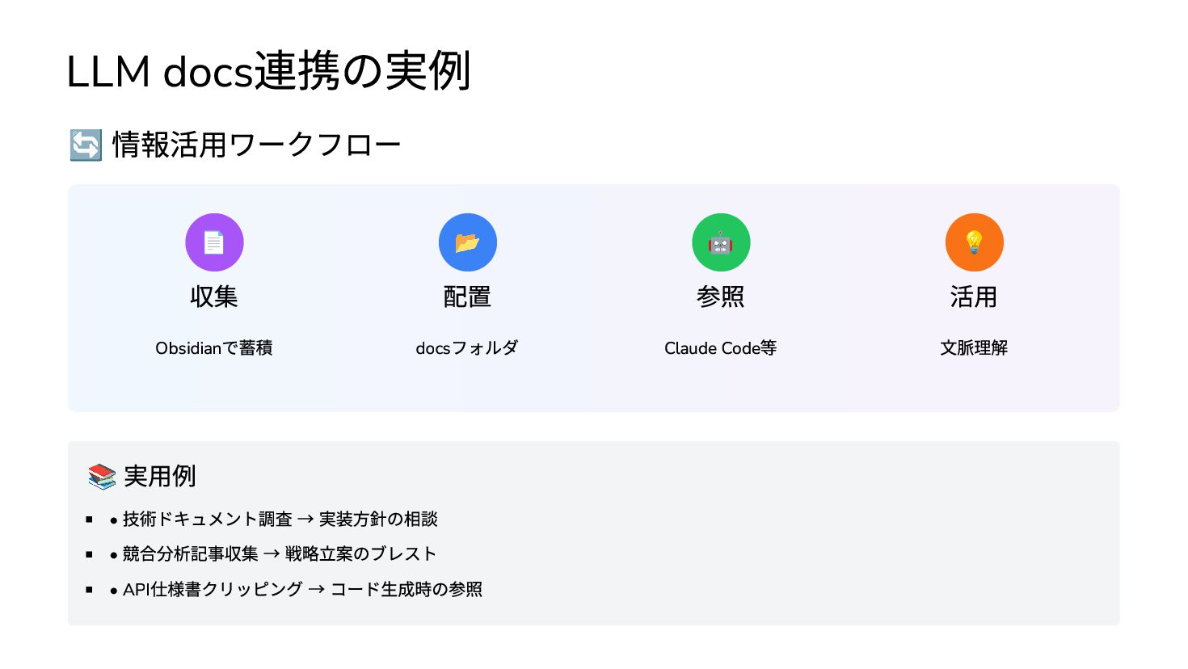
Task: Click the books icon next to 実用例
Action: coord(102,477)
